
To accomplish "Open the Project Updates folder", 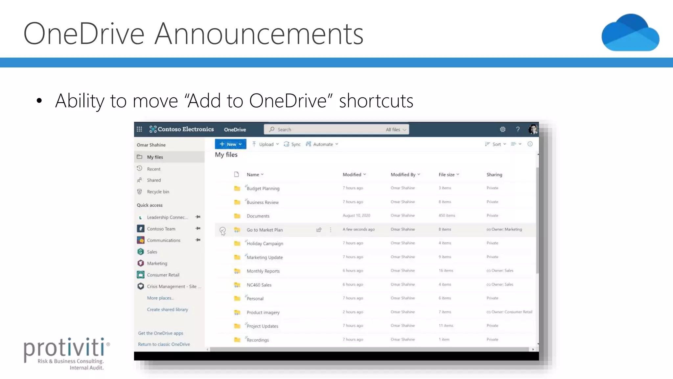I will click(x=262, y=326).
